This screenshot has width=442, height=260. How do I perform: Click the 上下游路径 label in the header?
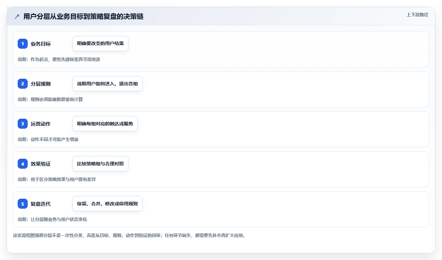[417, 15]
